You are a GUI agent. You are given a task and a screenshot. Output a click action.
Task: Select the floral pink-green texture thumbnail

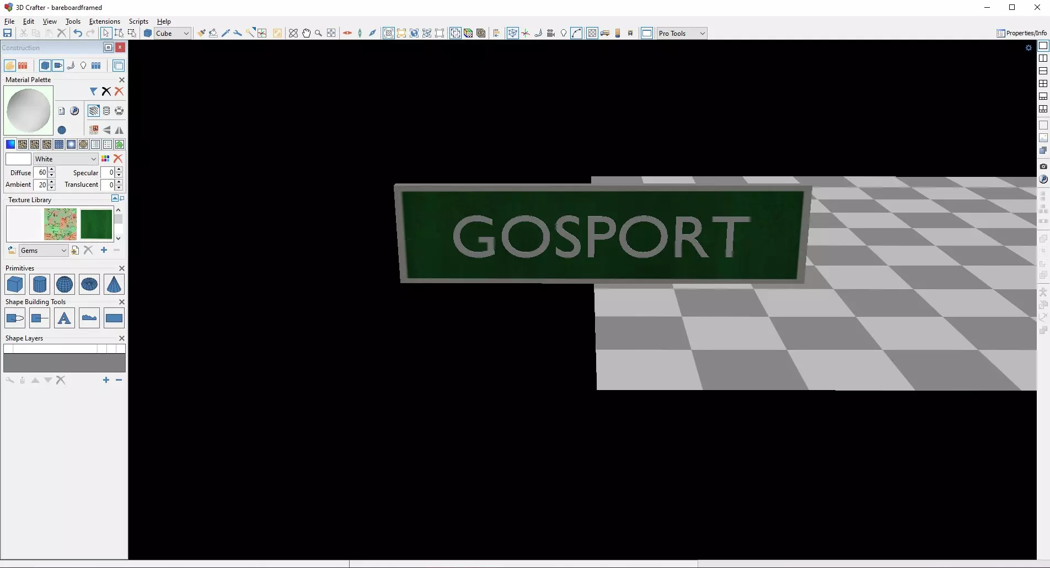coord(60,224)
